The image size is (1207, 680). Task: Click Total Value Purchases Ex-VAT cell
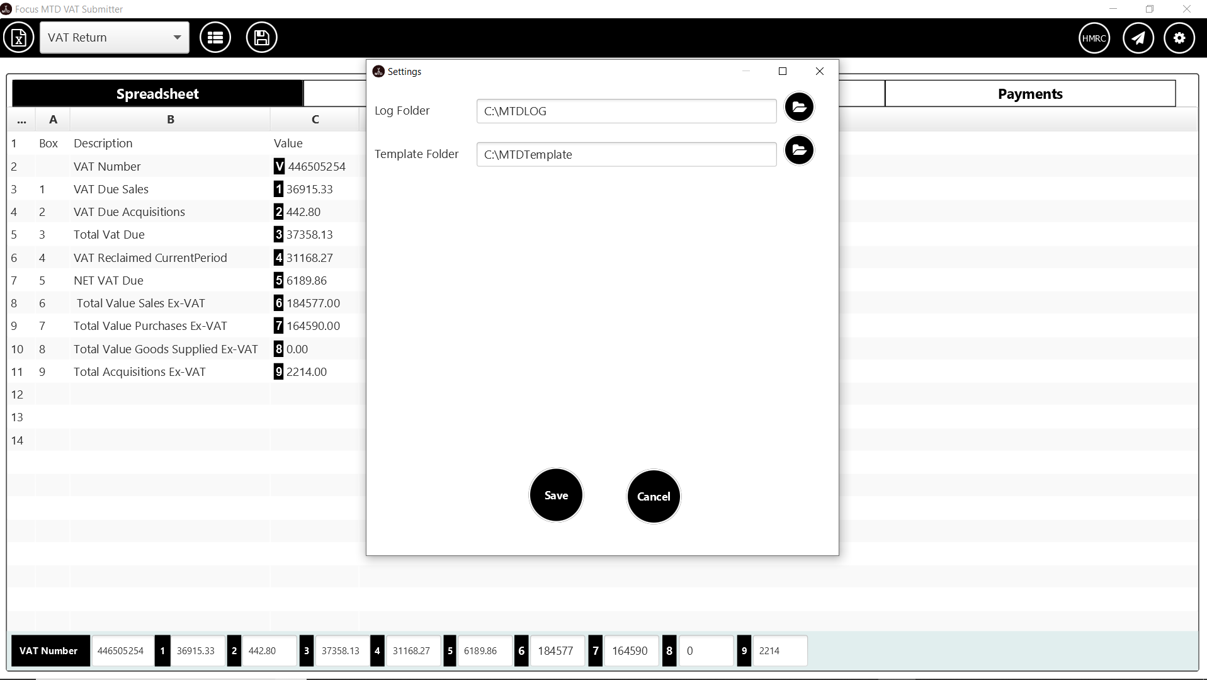pyautogui.click(x=170, y=326)
